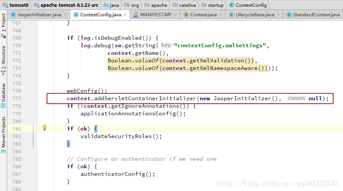This screenshot has height=191, width=343.
Task: Click context.getName() on line 771
Action: pyautogui.click(x=136, y=53)
